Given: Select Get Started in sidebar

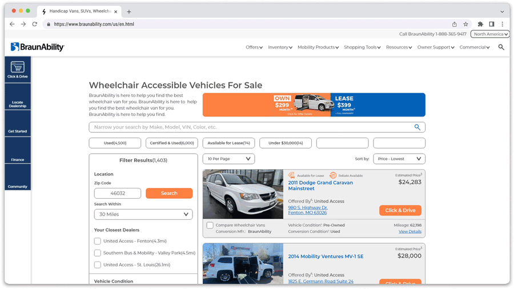Looking at the screenshot, I should (17, 124).
